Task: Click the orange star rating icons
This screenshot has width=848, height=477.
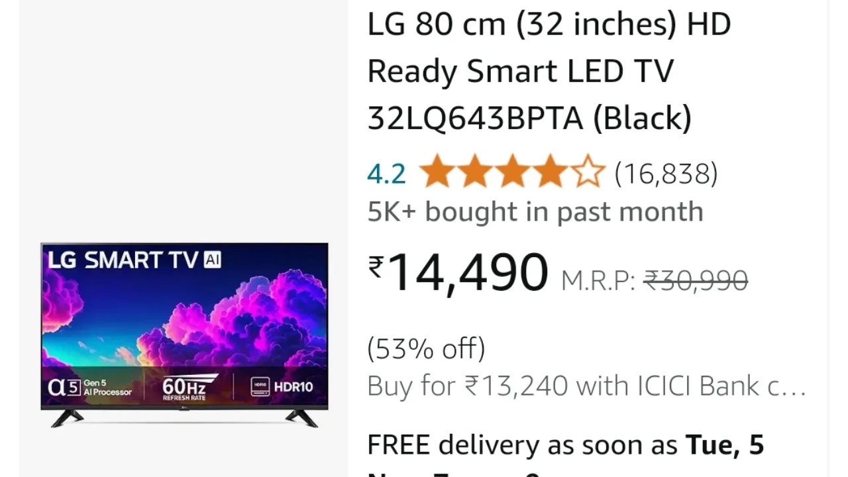Action: tap(512, 173)
